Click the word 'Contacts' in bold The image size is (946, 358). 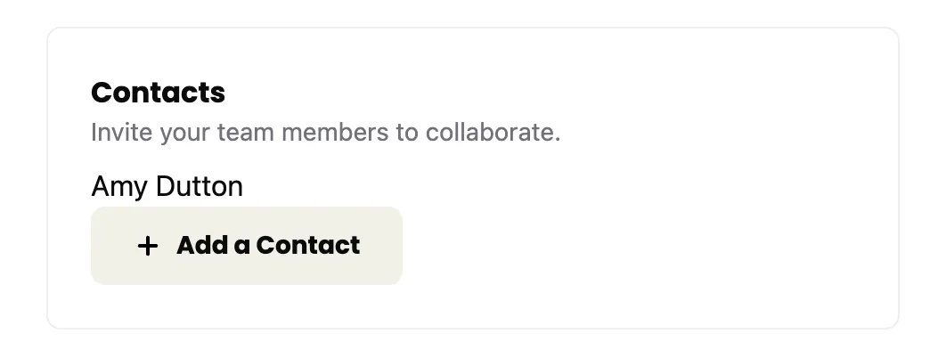pyautogui.click(x=158, y=93)
